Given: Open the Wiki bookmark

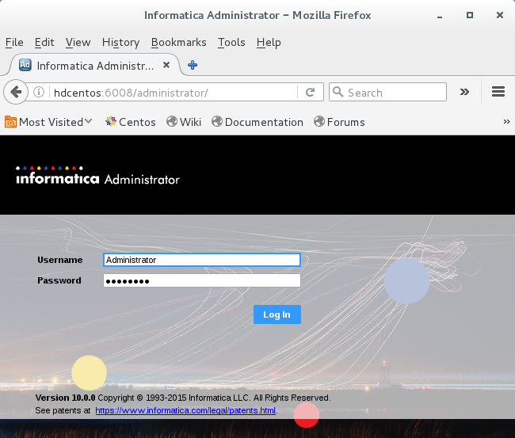Looking at the screenshot, I should point(184,122).
